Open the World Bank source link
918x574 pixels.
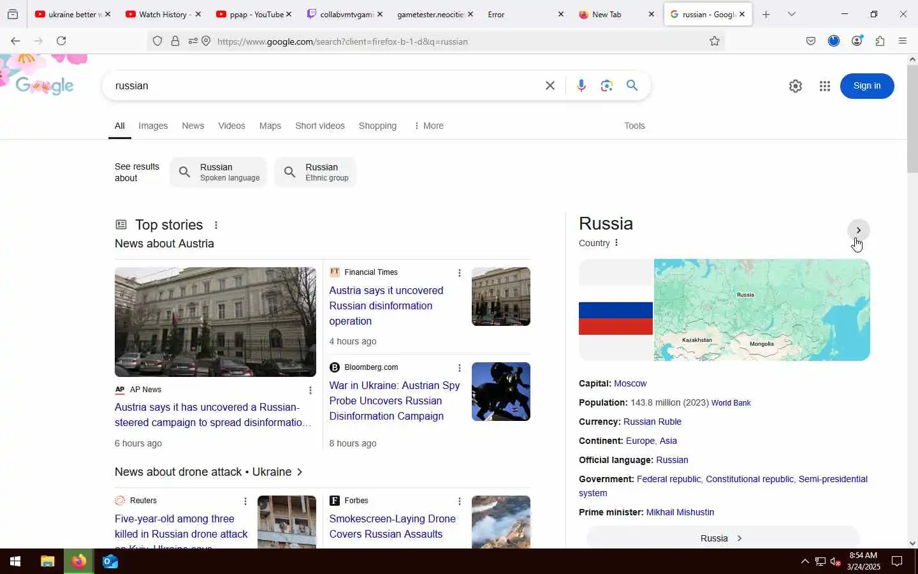point(731,403)
